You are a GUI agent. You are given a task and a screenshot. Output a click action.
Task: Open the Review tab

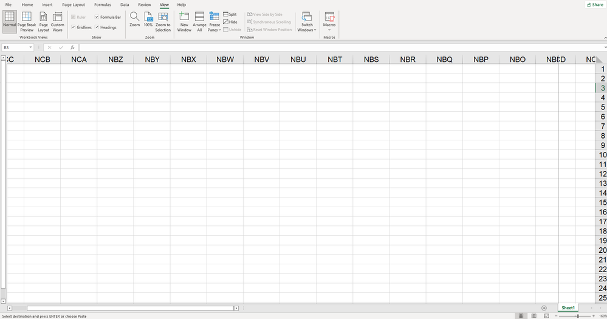coord(145,5)
